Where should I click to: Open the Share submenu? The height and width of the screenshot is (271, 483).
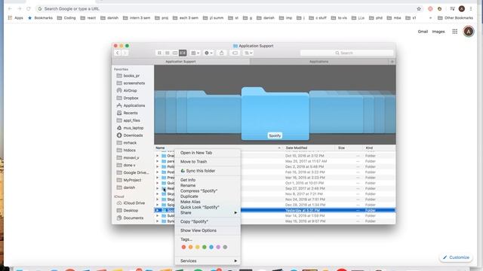(208, 212)
